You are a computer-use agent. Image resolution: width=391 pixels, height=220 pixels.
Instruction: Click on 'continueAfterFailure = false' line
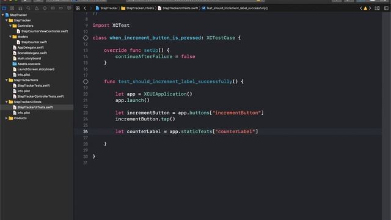(155, 57)
